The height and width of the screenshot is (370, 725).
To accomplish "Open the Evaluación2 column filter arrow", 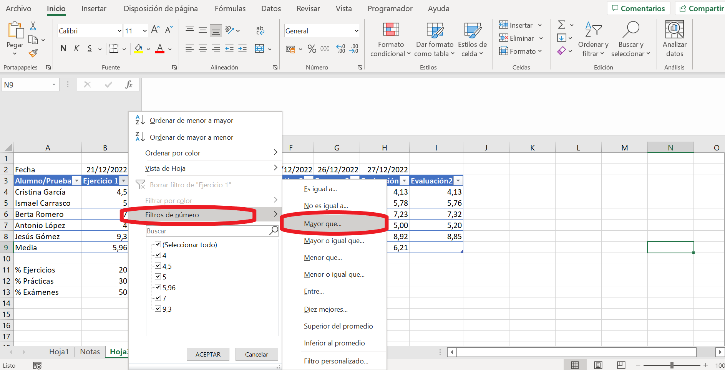I will (458, 181).
